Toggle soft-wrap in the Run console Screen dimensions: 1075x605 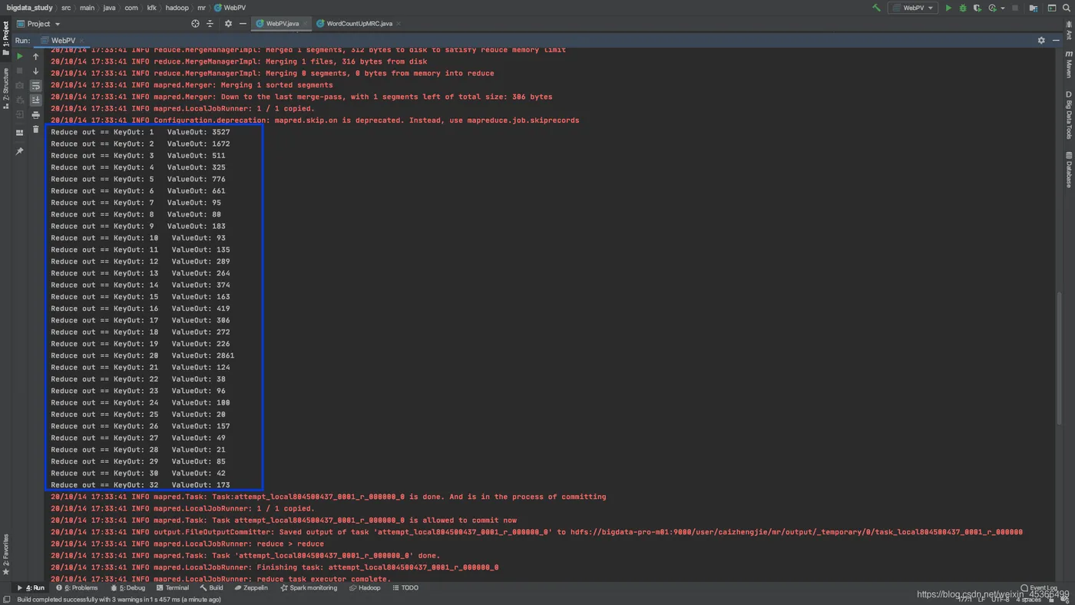[x=35, y=85]
